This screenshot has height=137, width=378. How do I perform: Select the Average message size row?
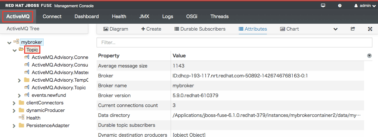231,66
